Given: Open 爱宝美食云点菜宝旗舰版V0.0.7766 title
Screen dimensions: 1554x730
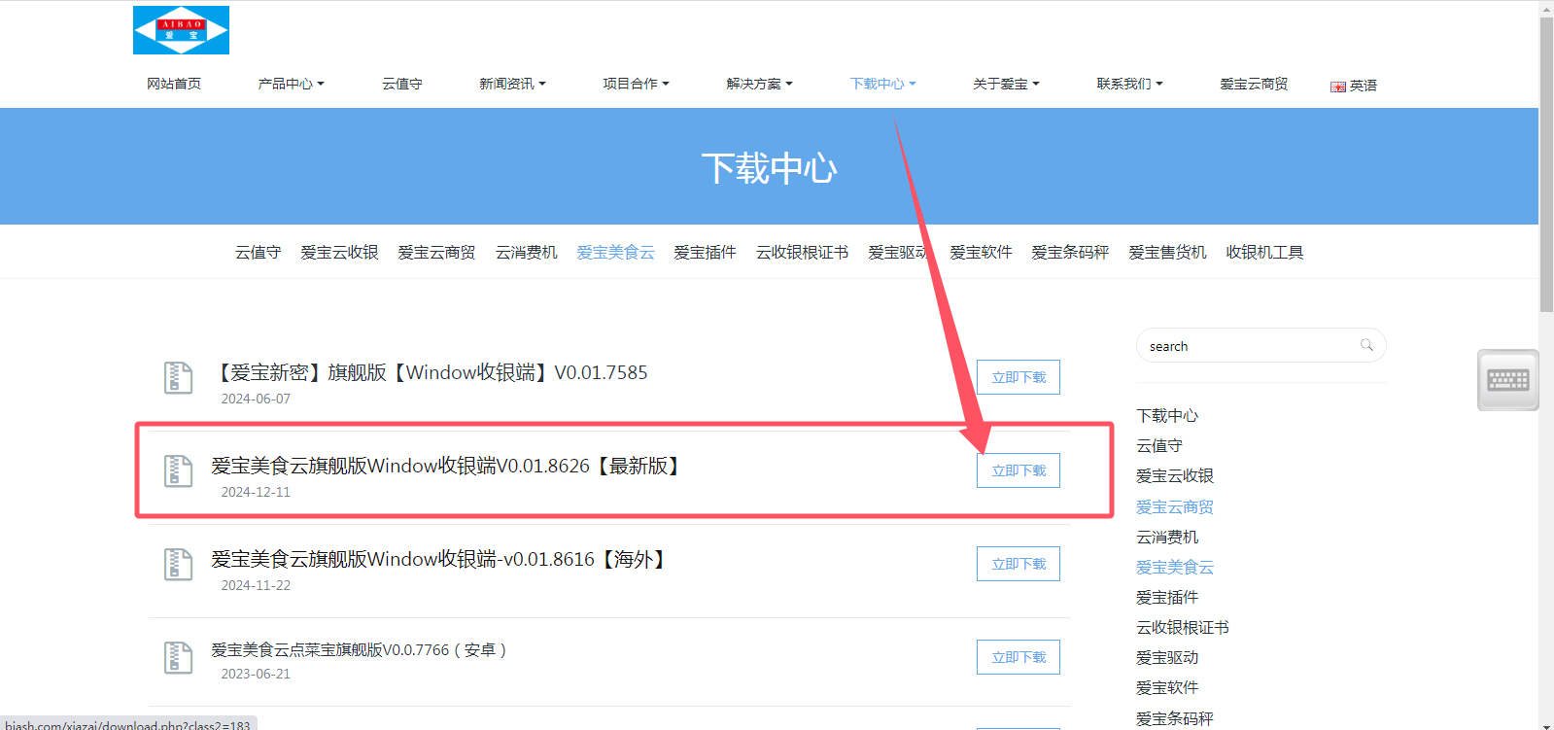Looking at the screenshot, I should [x=359, y=649].
